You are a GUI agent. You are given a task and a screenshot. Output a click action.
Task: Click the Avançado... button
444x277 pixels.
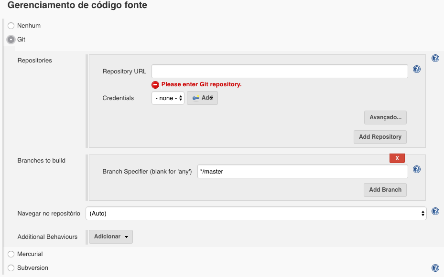tap(385, 117)
